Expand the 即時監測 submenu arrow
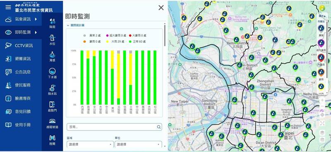The width and height of the screenshot is (331, 152). point(36,32)
